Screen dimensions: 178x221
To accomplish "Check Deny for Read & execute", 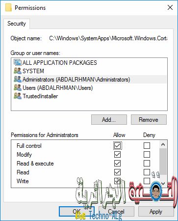I will (x=147, y=163).
